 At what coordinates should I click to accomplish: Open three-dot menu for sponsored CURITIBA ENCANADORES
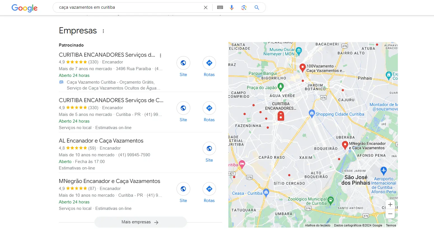pos(161,56)
